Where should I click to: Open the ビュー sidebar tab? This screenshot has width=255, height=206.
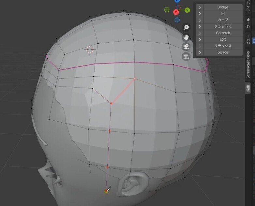point(248,39)
